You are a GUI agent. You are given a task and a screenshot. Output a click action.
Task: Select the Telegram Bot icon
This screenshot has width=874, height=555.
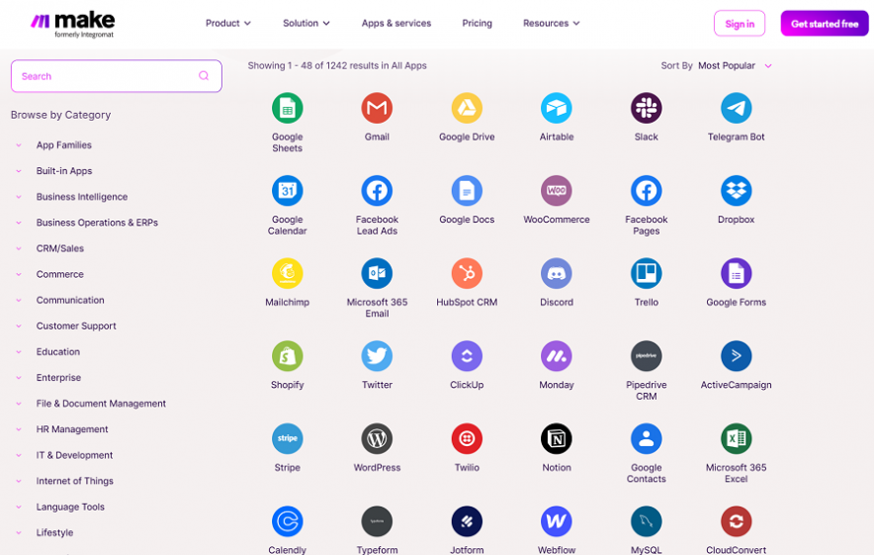[736, 108]
